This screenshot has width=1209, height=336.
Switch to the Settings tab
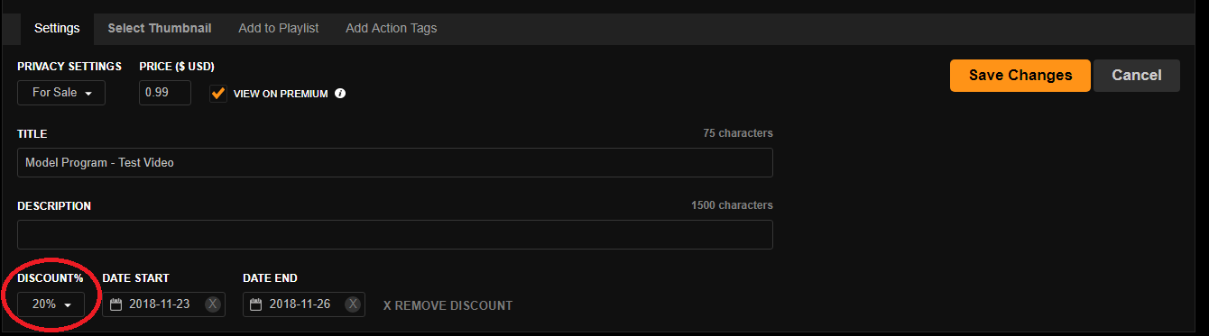(57, 28)
